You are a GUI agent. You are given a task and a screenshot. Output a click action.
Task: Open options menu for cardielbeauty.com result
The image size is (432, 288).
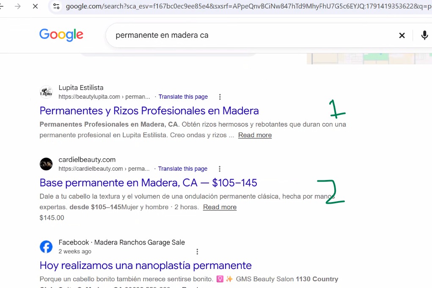(x=220, y=169)
